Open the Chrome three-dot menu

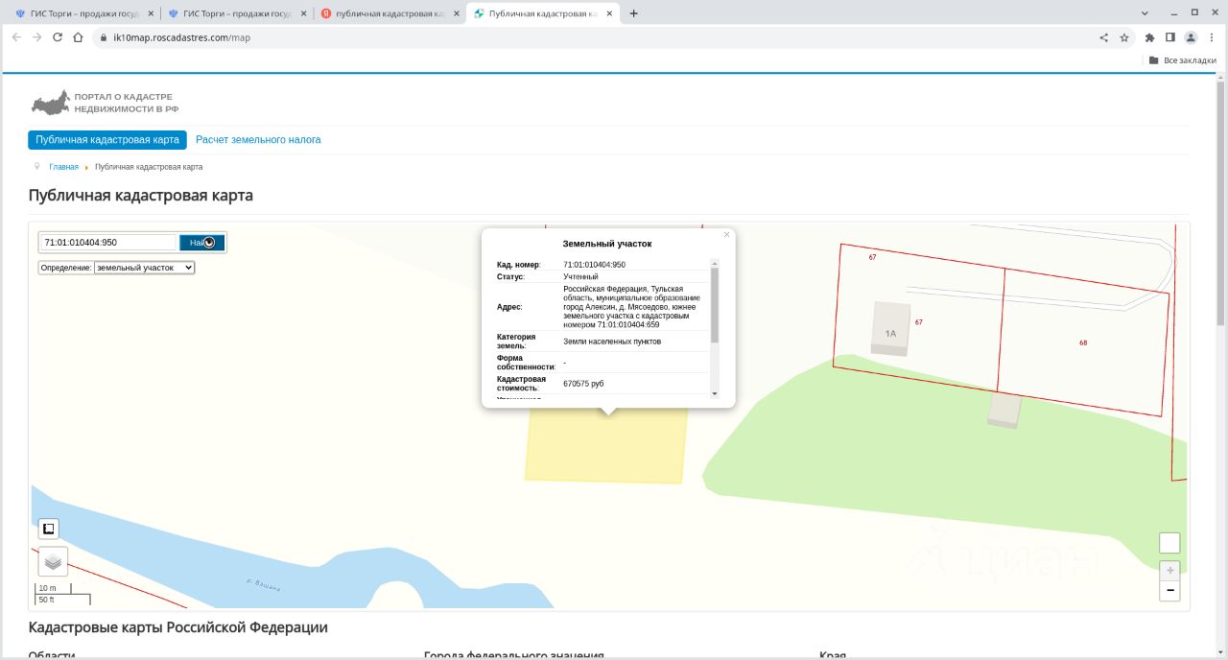pos(1211,37)
